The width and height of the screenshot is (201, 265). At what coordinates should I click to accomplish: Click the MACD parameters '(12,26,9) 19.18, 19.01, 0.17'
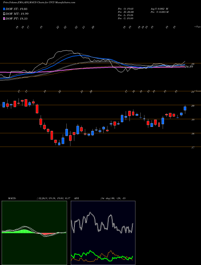point(53,198)
